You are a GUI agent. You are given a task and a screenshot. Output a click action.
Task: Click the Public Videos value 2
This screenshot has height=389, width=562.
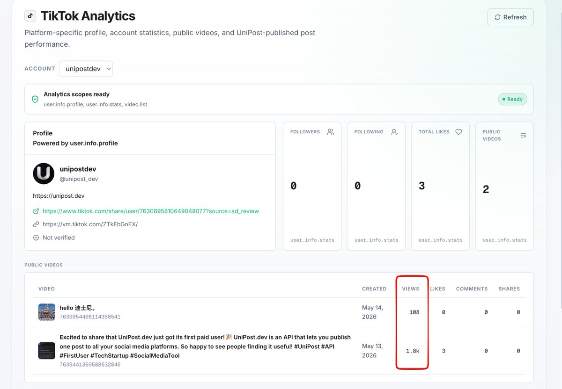tap(486, 189)
